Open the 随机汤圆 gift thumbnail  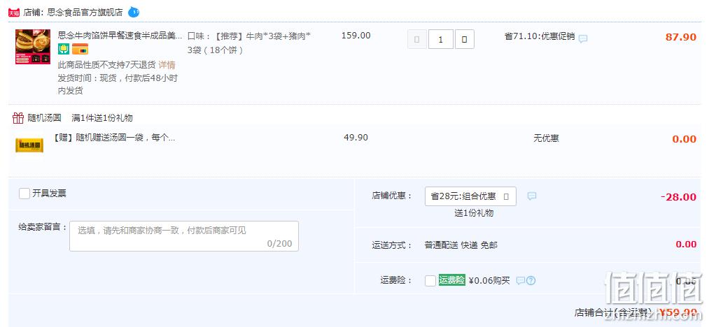tap(29, 145)
